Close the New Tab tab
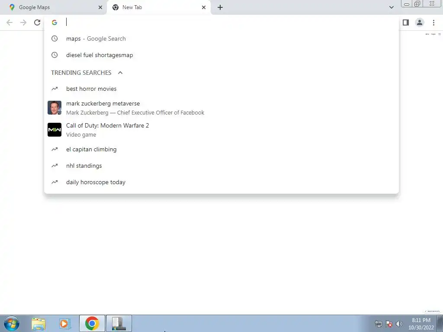Image resolution: width=443 pixels, height=332 pixels. [204, 7]
